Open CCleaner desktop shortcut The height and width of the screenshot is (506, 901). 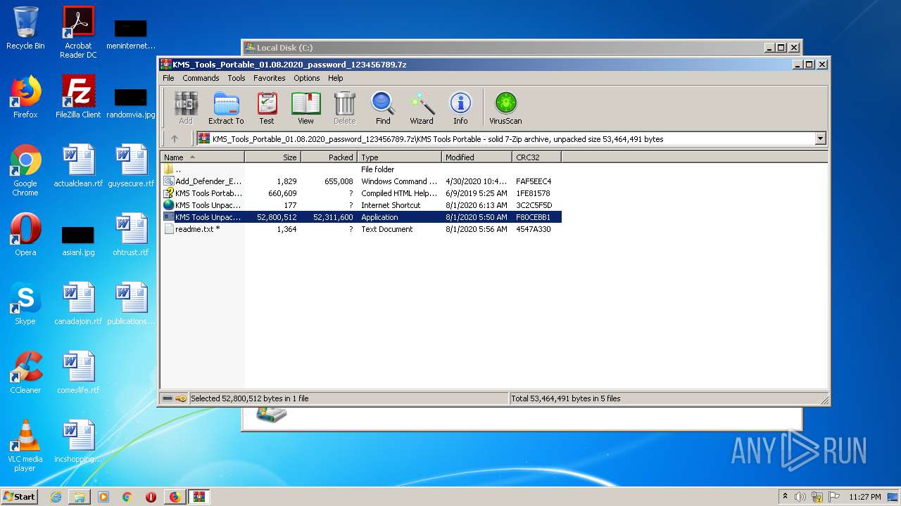pyautogui.click(x=25, y=372)
